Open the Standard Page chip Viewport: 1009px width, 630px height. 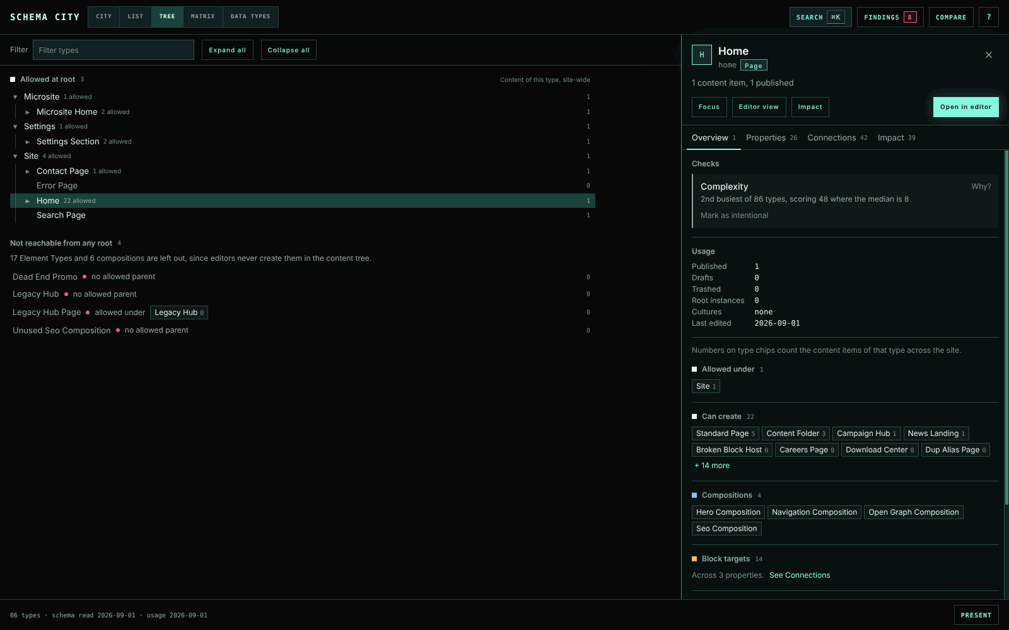tap(725, 433)
